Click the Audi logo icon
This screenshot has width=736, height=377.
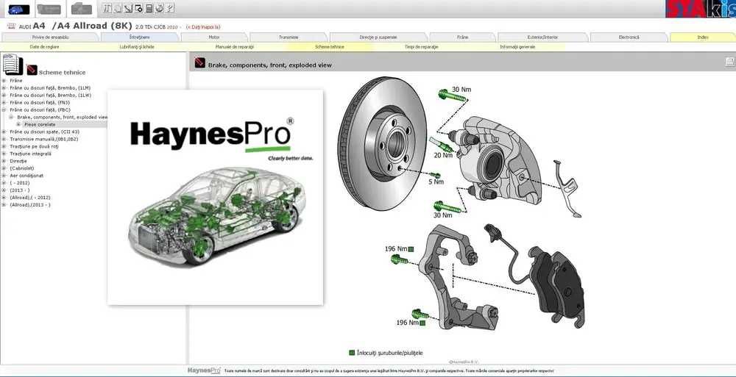(x=12, y=26)
